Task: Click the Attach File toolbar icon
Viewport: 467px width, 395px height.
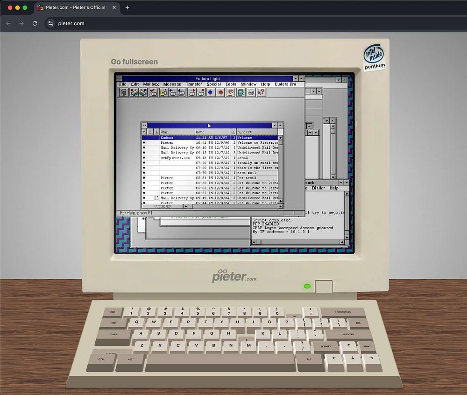Action: click(x=231, y=92)
